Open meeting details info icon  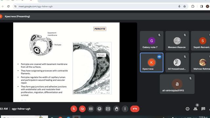point(187,109)
